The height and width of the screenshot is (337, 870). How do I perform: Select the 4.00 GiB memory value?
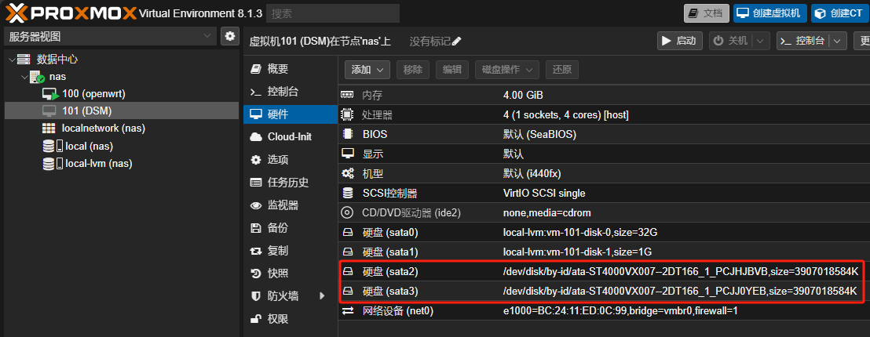pyautogui.click(x=523, y=95)
